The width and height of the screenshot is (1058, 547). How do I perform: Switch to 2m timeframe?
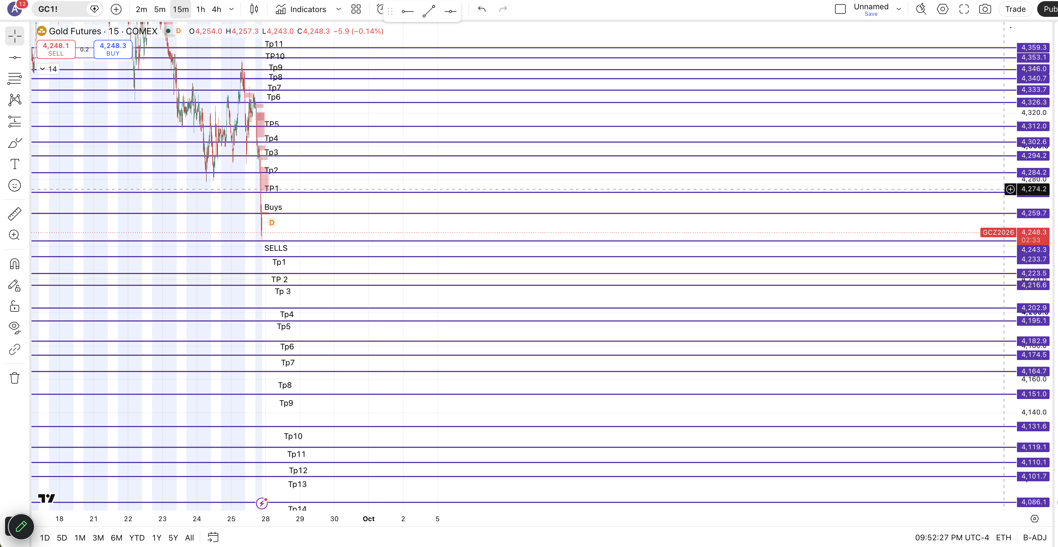(x=141, y=9)
